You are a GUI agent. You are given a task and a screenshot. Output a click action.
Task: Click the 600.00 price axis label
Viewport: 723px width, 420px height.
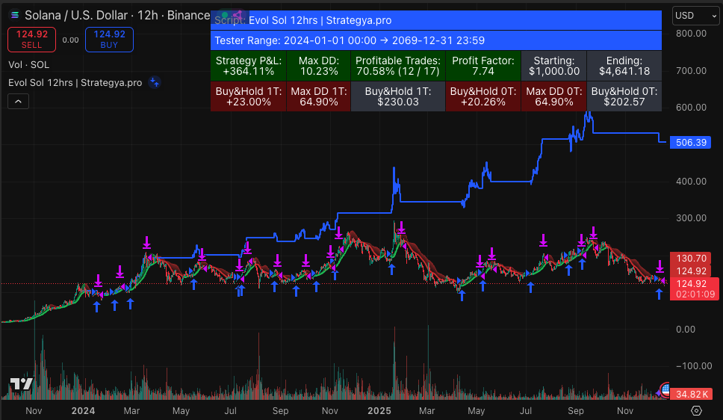[691, 107]
